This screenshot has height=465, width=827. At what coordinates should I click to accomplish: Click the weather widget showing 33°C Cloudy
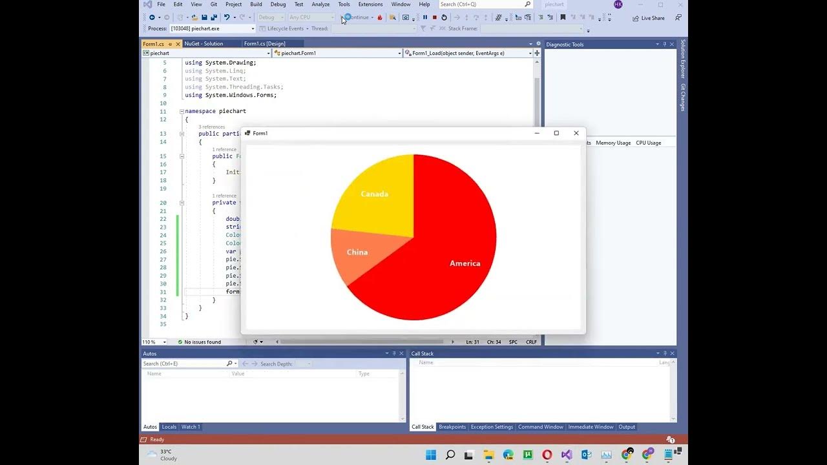pyautogui.click(x=162, y=455)
